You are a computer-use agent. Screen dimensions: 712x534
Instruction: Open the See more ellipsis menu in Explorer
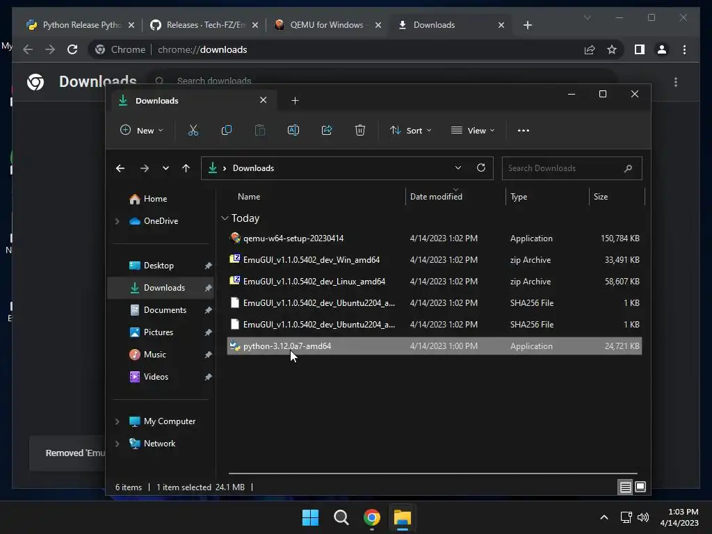(x=523, y=130)
